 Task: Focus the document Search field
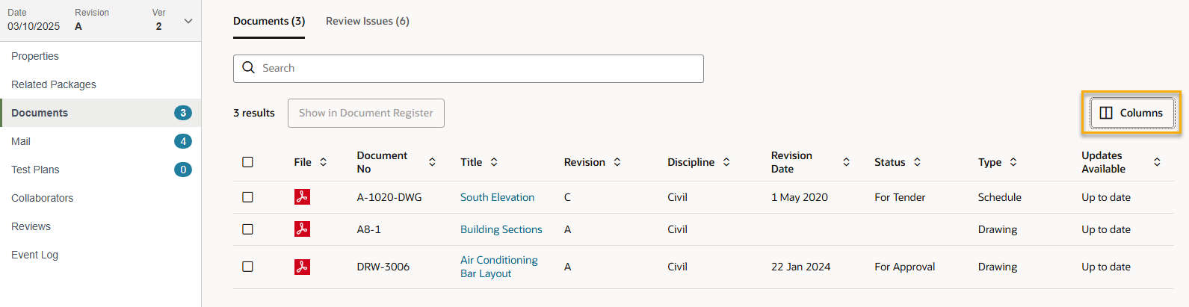pyautogui.click(x=478, y=68)
